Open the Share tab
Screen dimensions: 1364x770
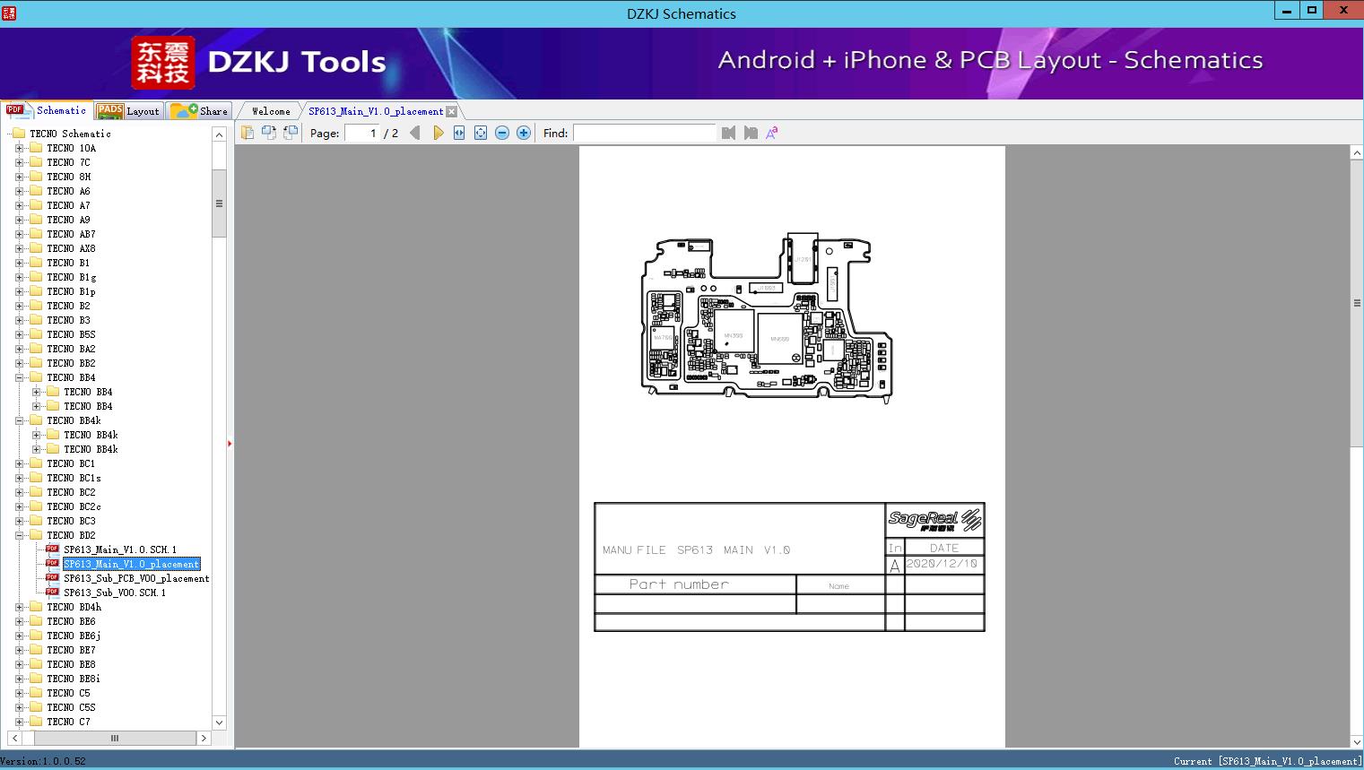coord(200,111)
